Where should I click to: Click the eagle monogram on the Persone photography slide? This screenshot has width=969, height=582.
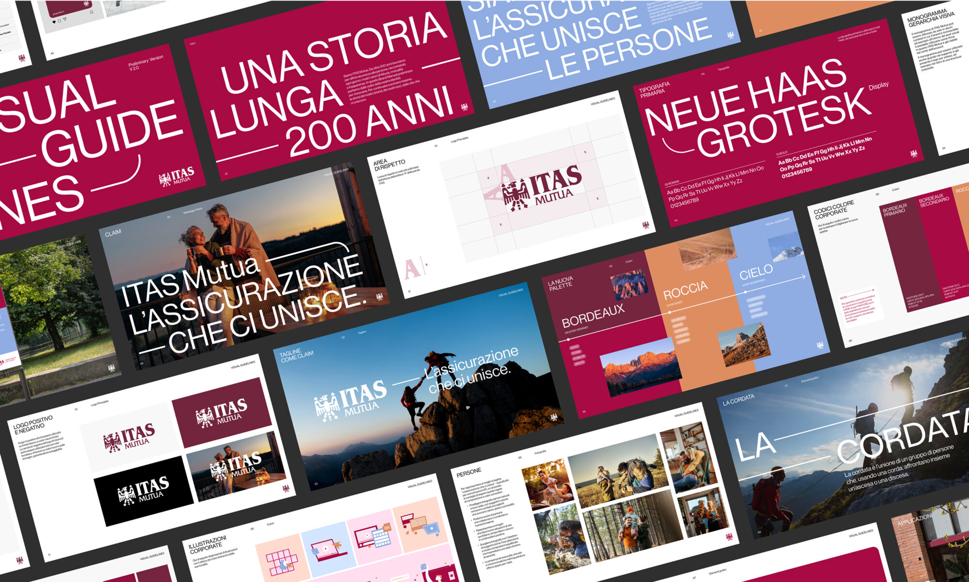729,537
